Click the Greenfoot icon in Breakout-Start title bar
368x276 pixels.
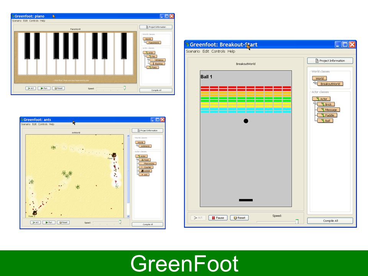tap(187, 44)
